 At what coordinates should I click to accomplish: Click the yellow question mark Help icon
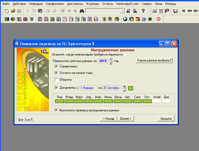tap(143, 11)
